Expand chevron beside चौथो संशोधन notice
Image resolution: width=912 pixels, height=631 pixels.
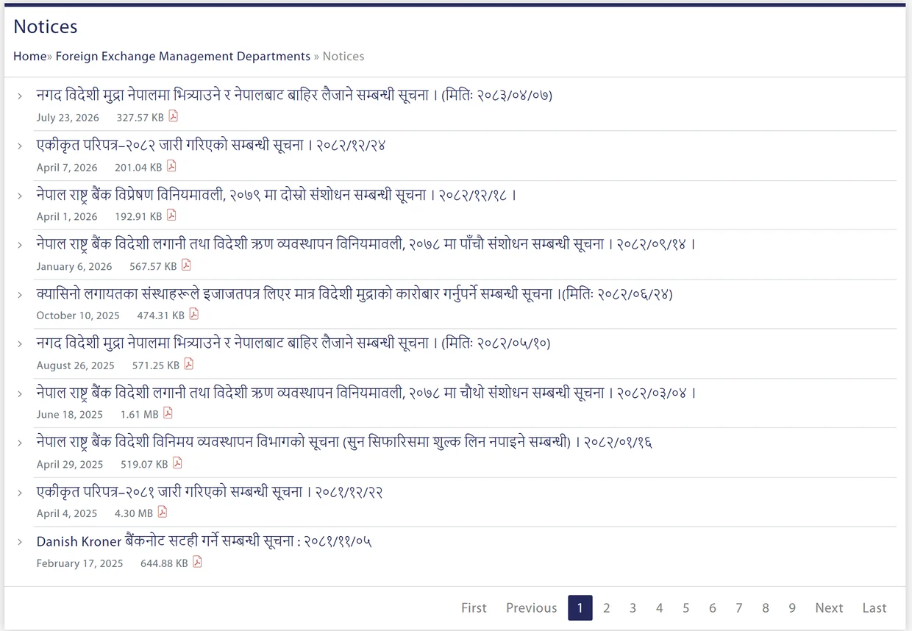[x=20, y=393]
